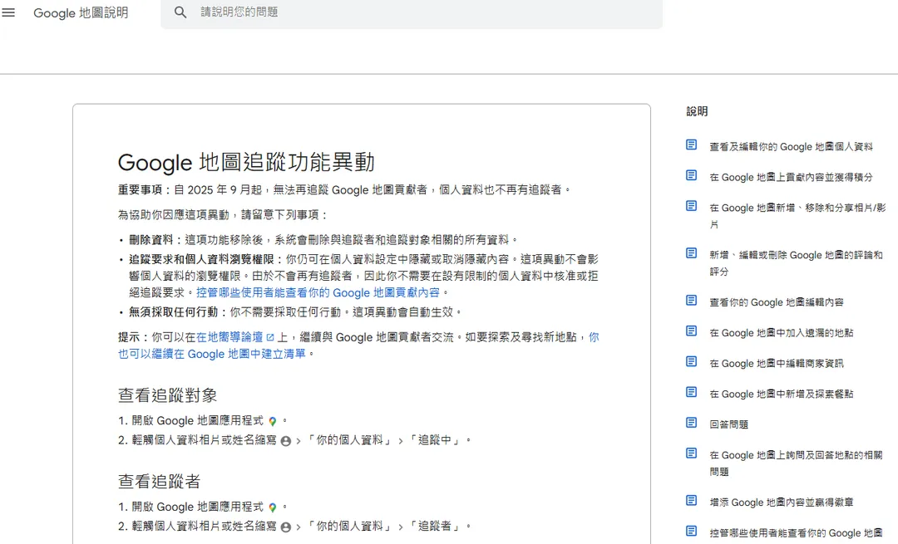Click the 說明 sidebar heading
The width and height of the screenshot is (898, 544).
point(697,111)
